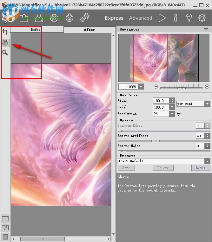Run image processing with play button
This screenshot has height=242, width=212.
click(162, 18)
